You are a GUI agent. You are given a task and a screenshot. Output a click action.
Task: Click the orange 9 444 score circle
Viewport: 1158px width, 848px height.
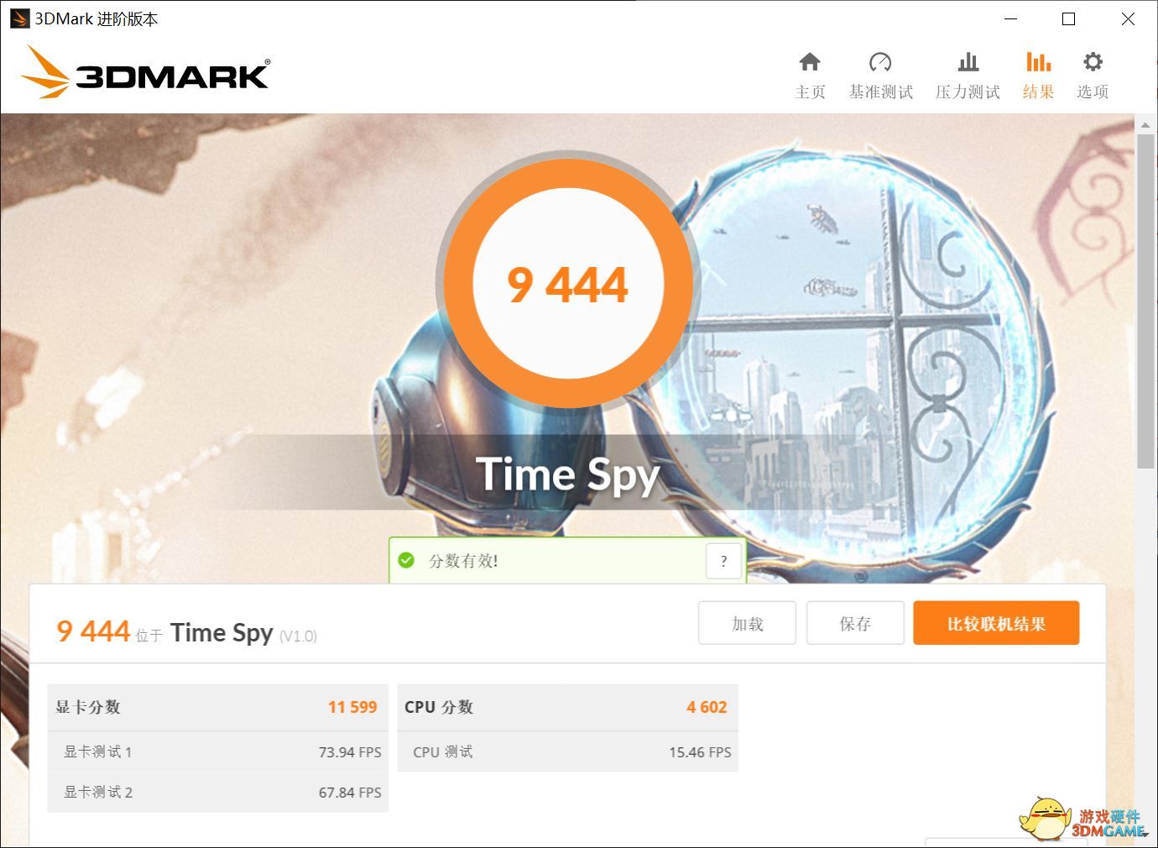click(x=568, y=283)
